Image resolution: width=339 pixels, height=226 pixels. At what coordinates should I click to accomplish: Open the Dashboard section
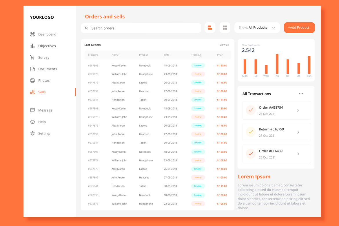coord(33,34)
